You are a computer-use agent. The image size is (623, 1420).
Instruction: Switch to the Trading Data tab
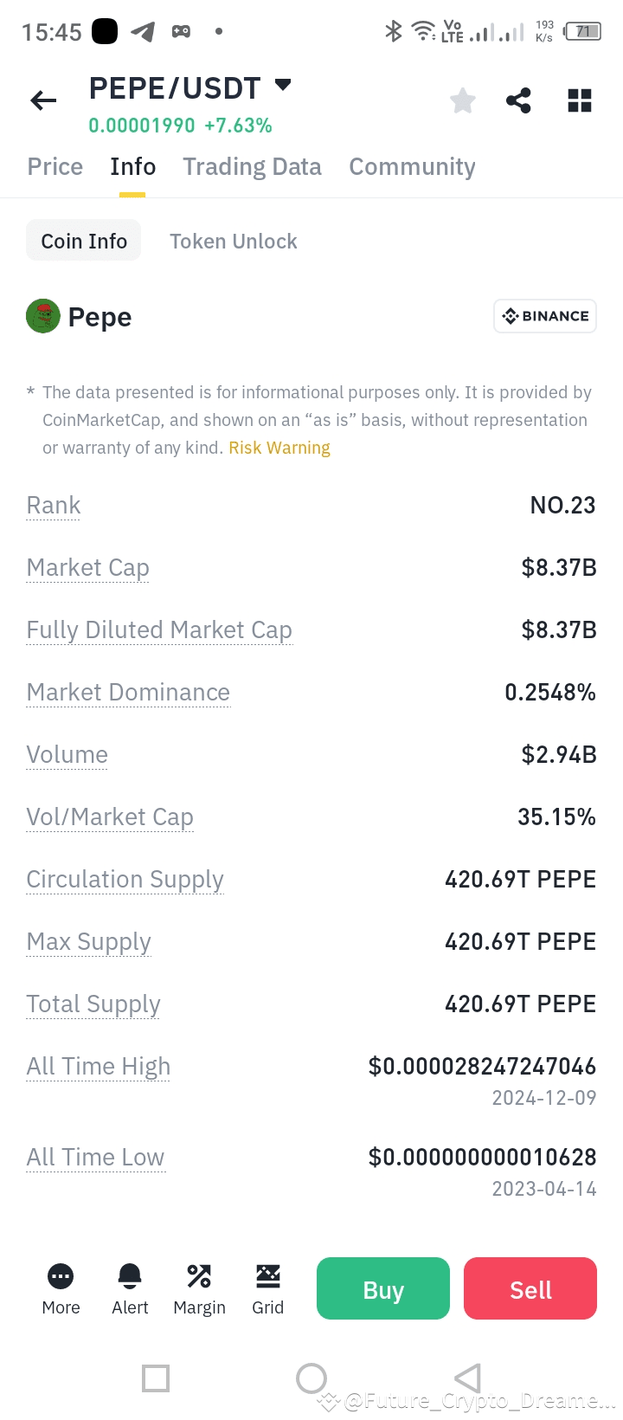[252, 166]
